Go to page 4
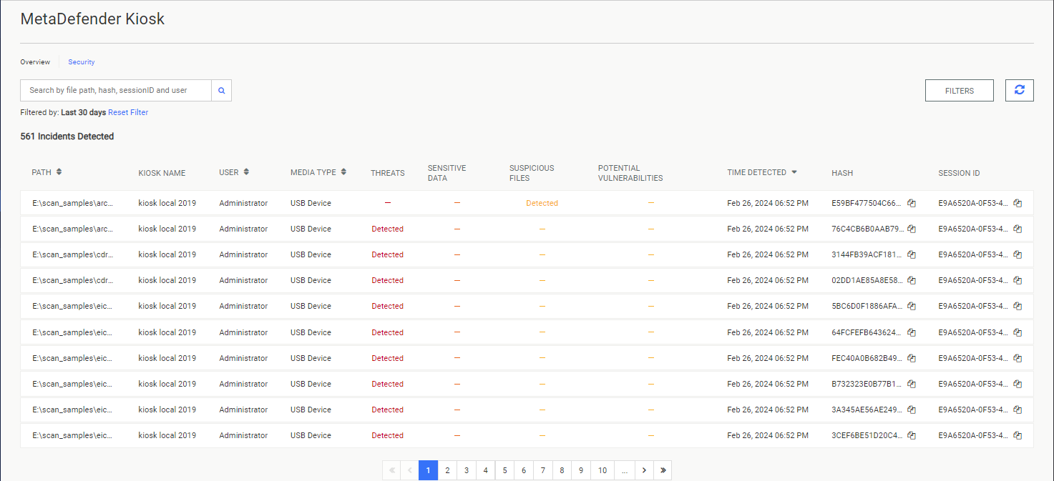This screenshot has height=481, width=1054. coord(485,470)
